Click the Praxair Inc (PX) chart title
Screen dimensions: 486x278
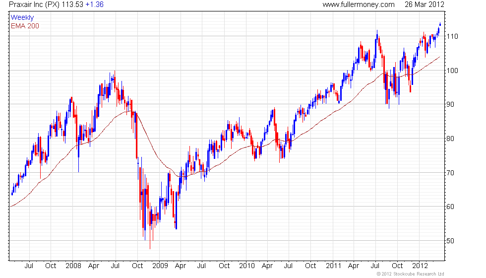click(34, 4)
